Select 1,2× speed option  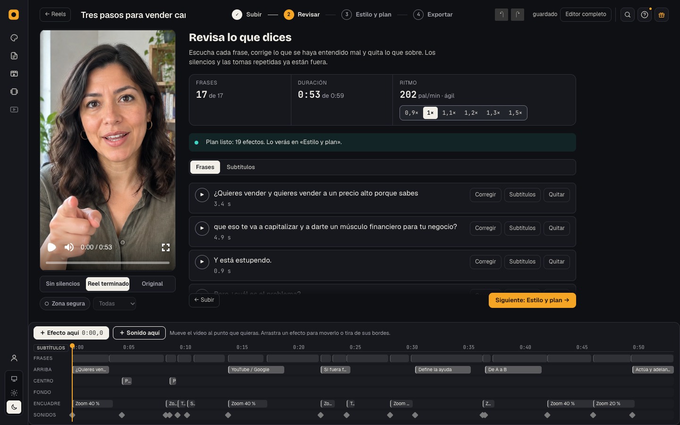[x=471, y=113]
